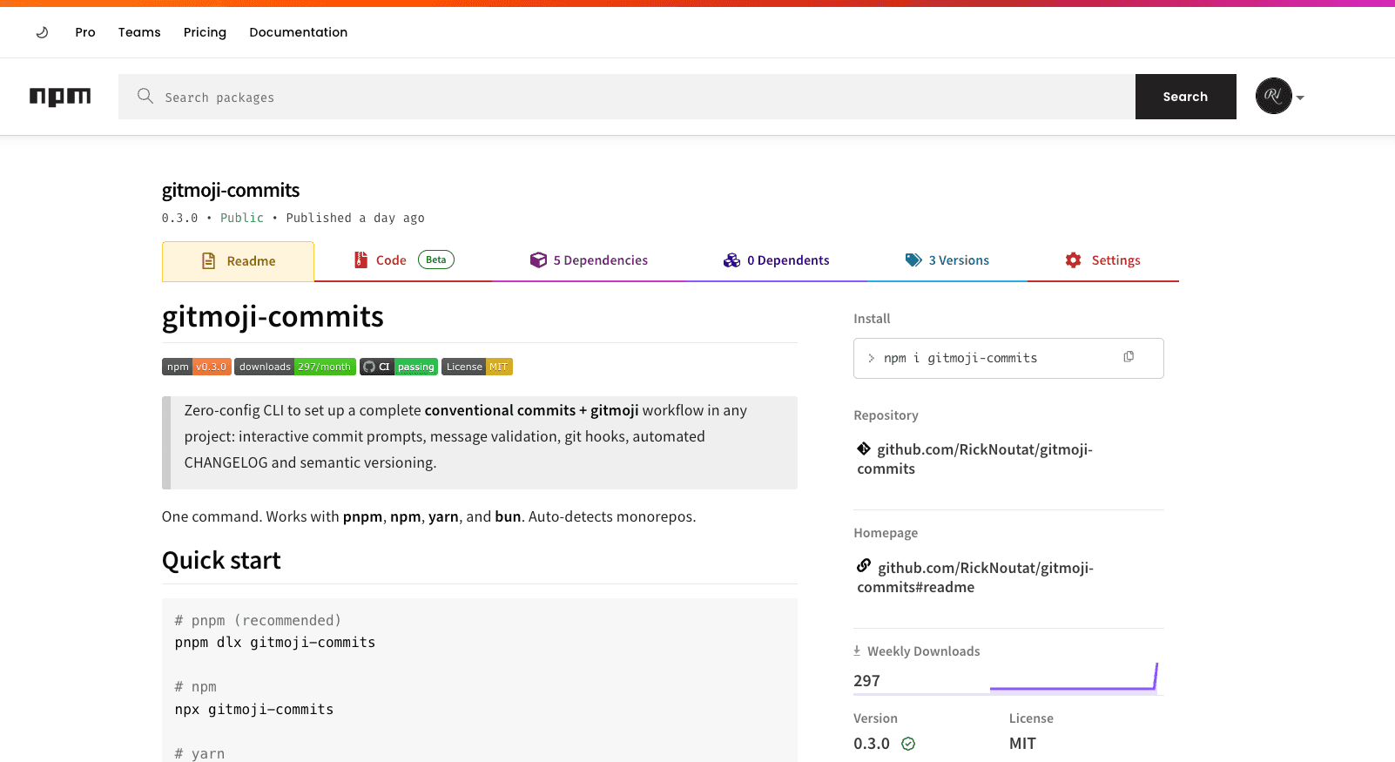Expand the account dropdown arrow
This screenshot has height=762, width=1395.
[x=1300, y=98]
